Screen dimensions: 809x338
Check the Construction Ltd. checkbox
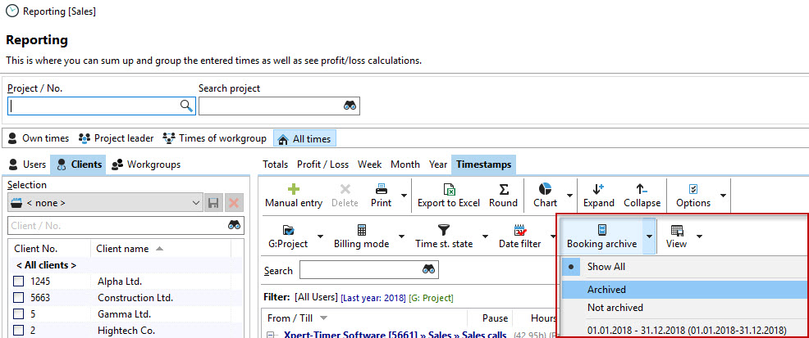18,298
